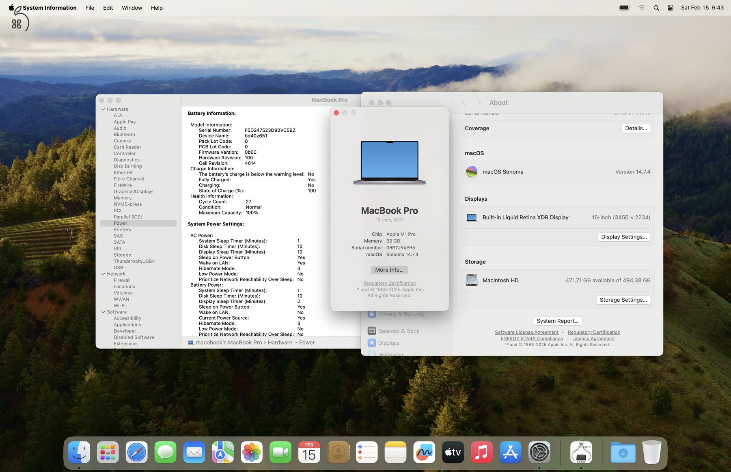Click Hardware in bottom path bar

(x=280, y=343)
